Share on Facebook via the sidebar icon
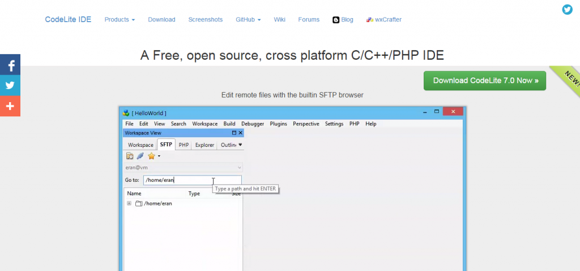Viewport: 580px width, 271px height. coord(10,64)
